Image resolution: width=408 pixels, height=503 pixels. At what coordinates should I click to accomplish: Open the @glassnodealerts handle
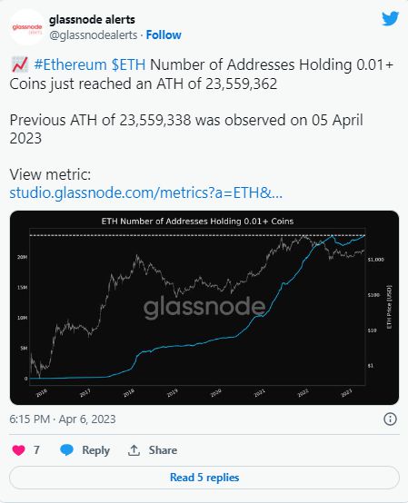point(93,35)
